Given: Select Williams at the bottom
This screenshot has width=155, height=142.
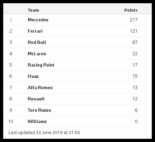Looking at the screenshot, I should [37, 121].
